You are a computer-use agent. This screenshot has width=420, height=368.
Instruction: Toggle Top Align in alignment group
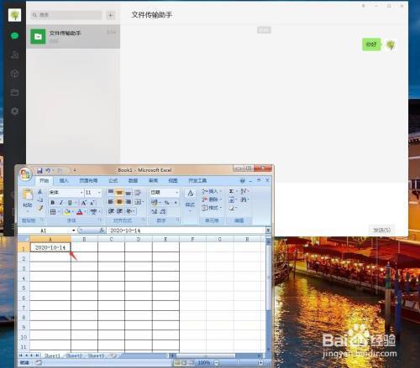(x=111, y=192)
